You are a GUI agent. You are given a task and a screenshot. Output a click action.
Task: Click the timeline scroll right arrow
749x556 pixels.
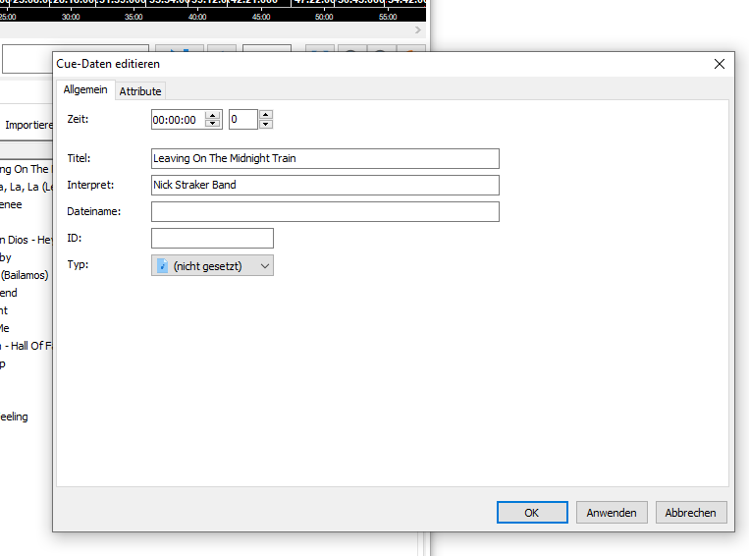pos(419,30)
